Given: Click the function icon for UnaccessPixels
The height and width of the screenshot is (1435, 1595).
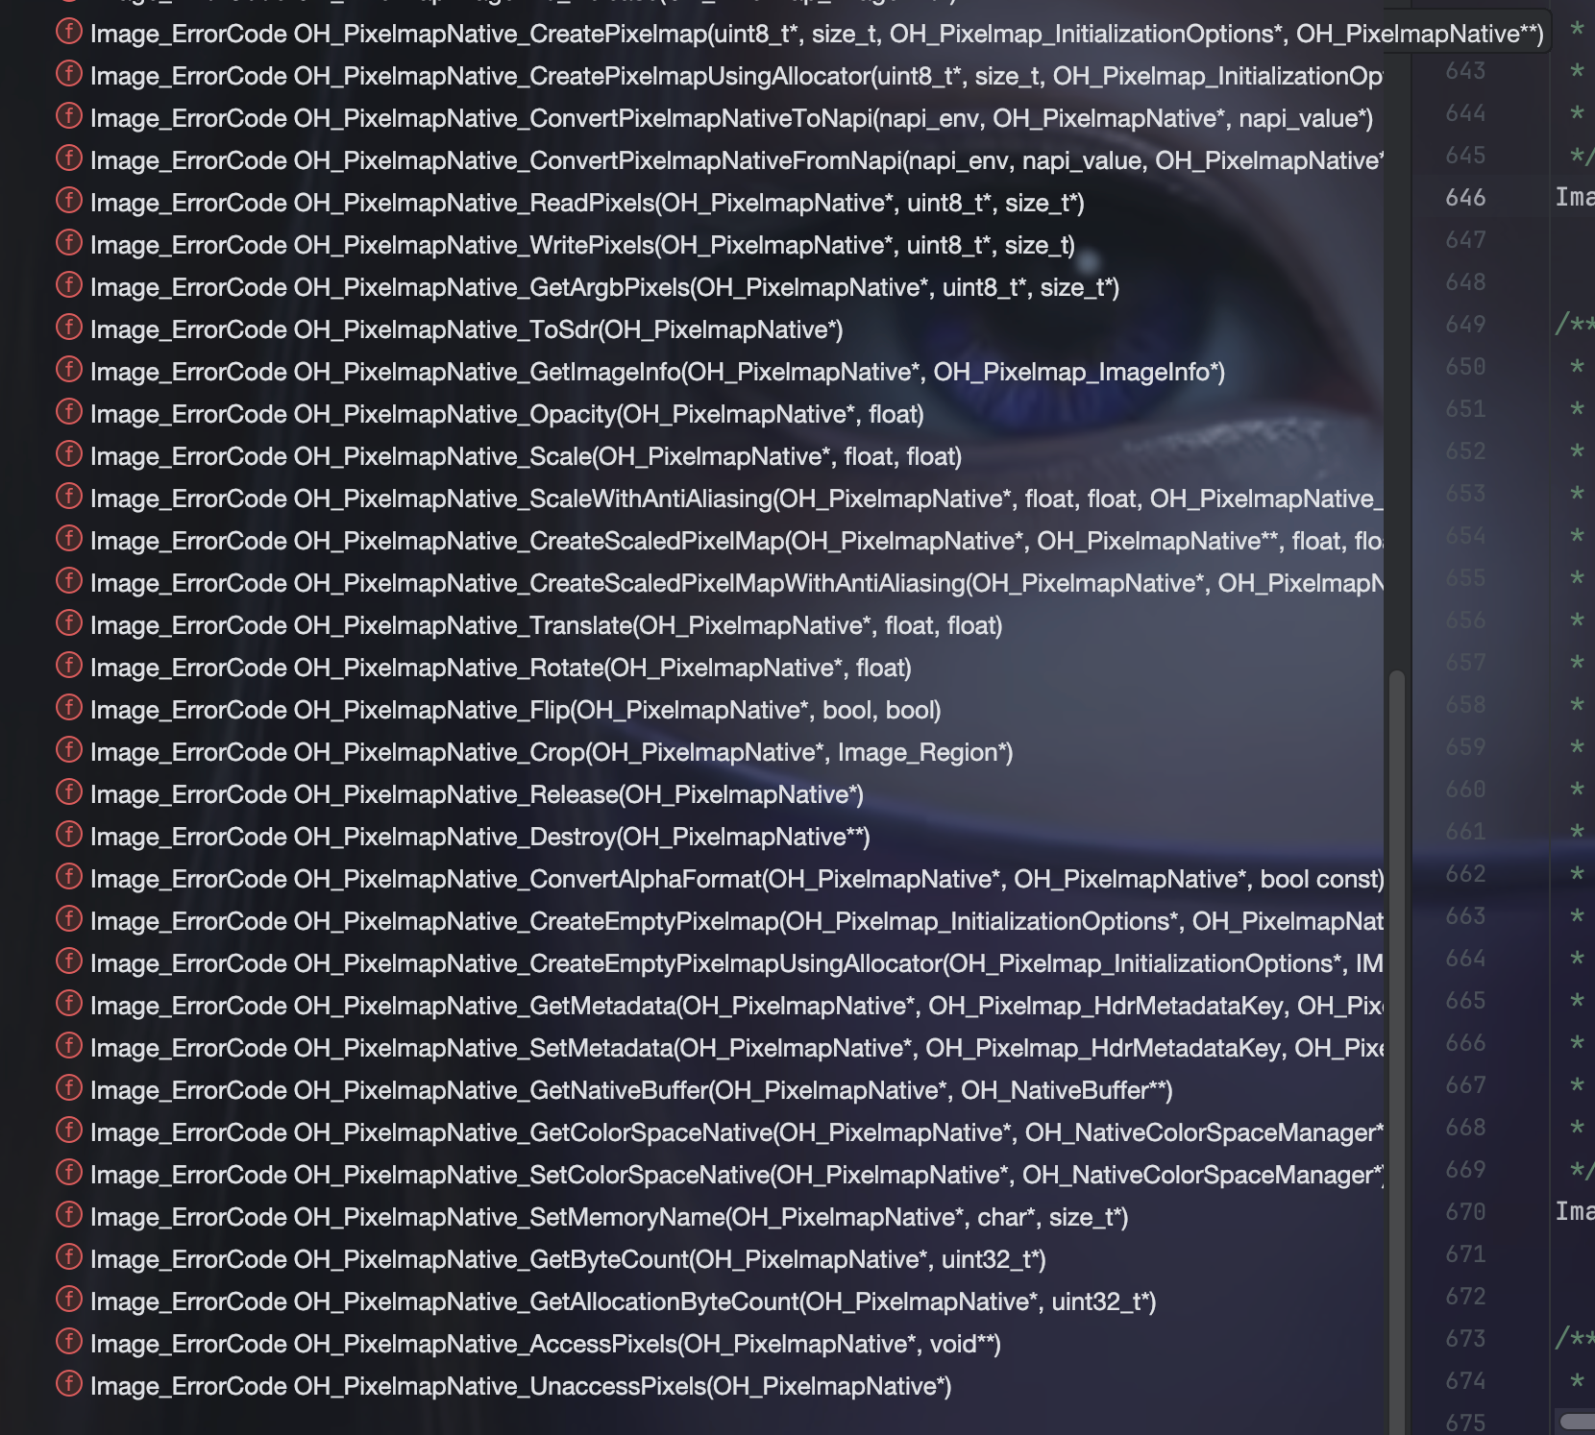Looking at the screenshot, I should point(69,1384).
